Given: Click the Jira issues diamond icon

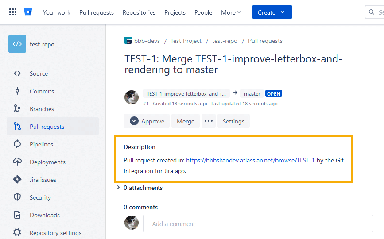Looking at the screenshot, I should click(17, 179).
